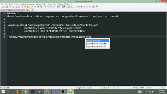Open the Run menu
Viewport: 167px width, 94px height.
coord(55,4)
